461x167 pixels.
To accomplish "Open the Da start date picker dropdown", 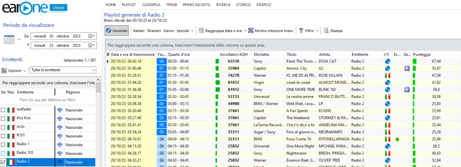I will 91,36.
